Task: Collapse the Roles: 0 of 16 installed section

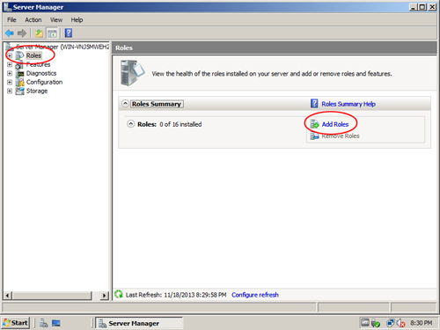Action: click(x=130, y=124)
